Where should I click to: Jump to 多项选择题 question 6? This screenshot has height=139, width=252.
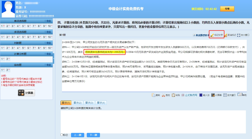pyautogui.click(x=29, y=37)
